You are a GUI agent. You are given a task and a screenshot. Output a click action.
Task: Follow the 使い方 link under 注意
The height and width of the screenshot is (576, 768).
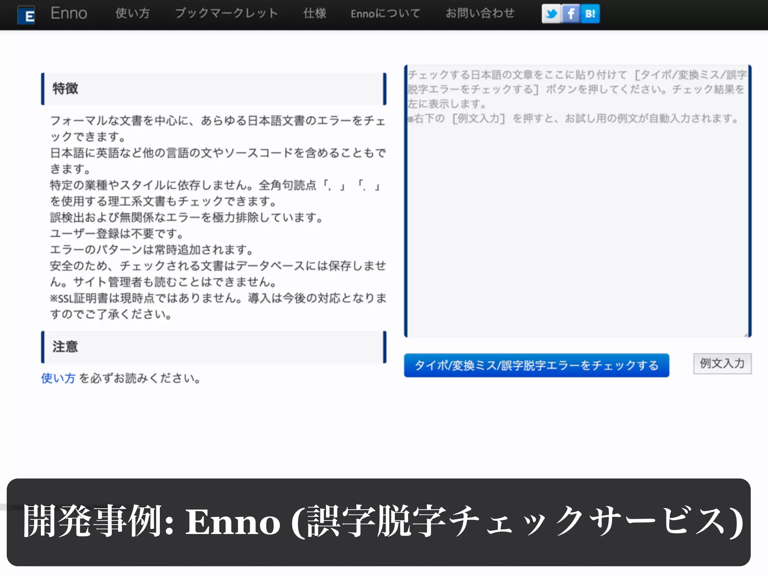[58, 378]
